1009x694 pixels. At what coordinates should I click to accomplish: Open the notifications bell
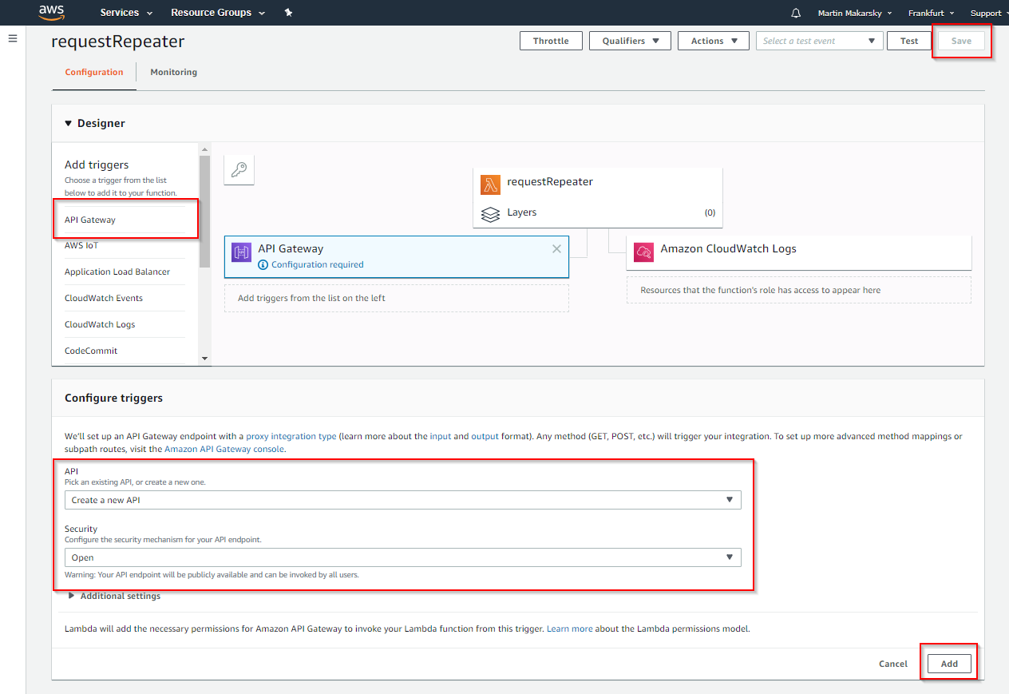(x=794, y=12)
